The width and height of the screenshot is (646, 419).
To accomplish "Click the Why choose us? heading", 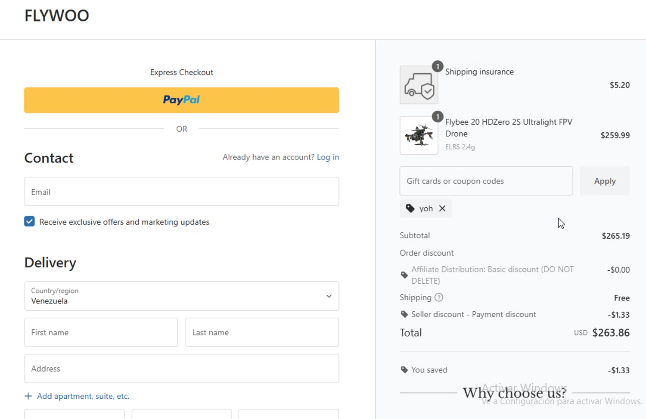I will pyautogui.click(x=514, y=393).
